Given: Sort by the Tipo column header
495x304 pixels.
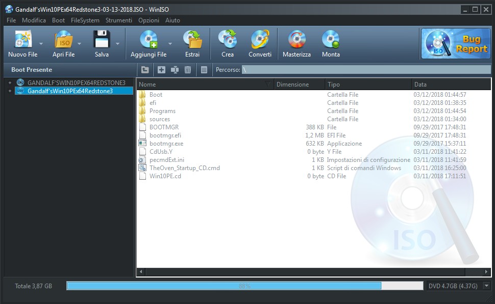Looking at the screenshot, I should (368, 85).
